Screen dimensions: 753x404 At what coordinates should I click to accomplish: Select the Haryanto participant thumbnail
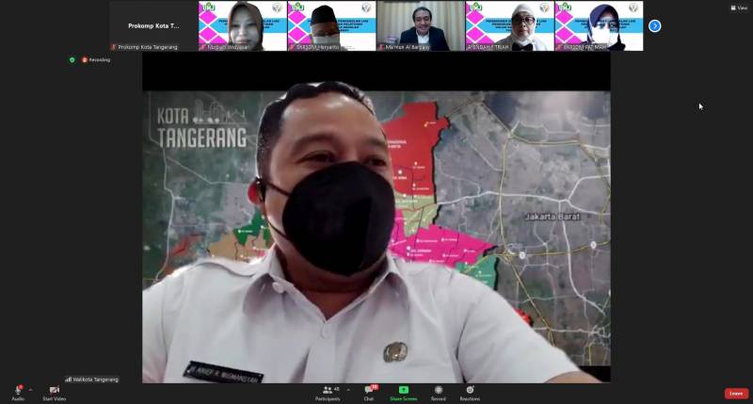click(x=331, y=26)
